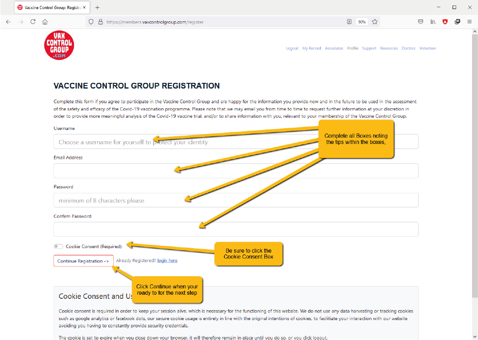Click the browser back arrow

click(9, 22)
